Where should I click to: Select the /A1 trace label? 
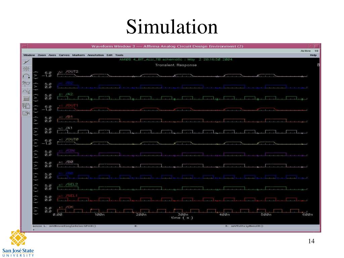69,128
